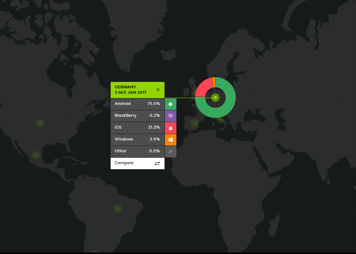Click the orange Windows donut segment

click(214, 82)
